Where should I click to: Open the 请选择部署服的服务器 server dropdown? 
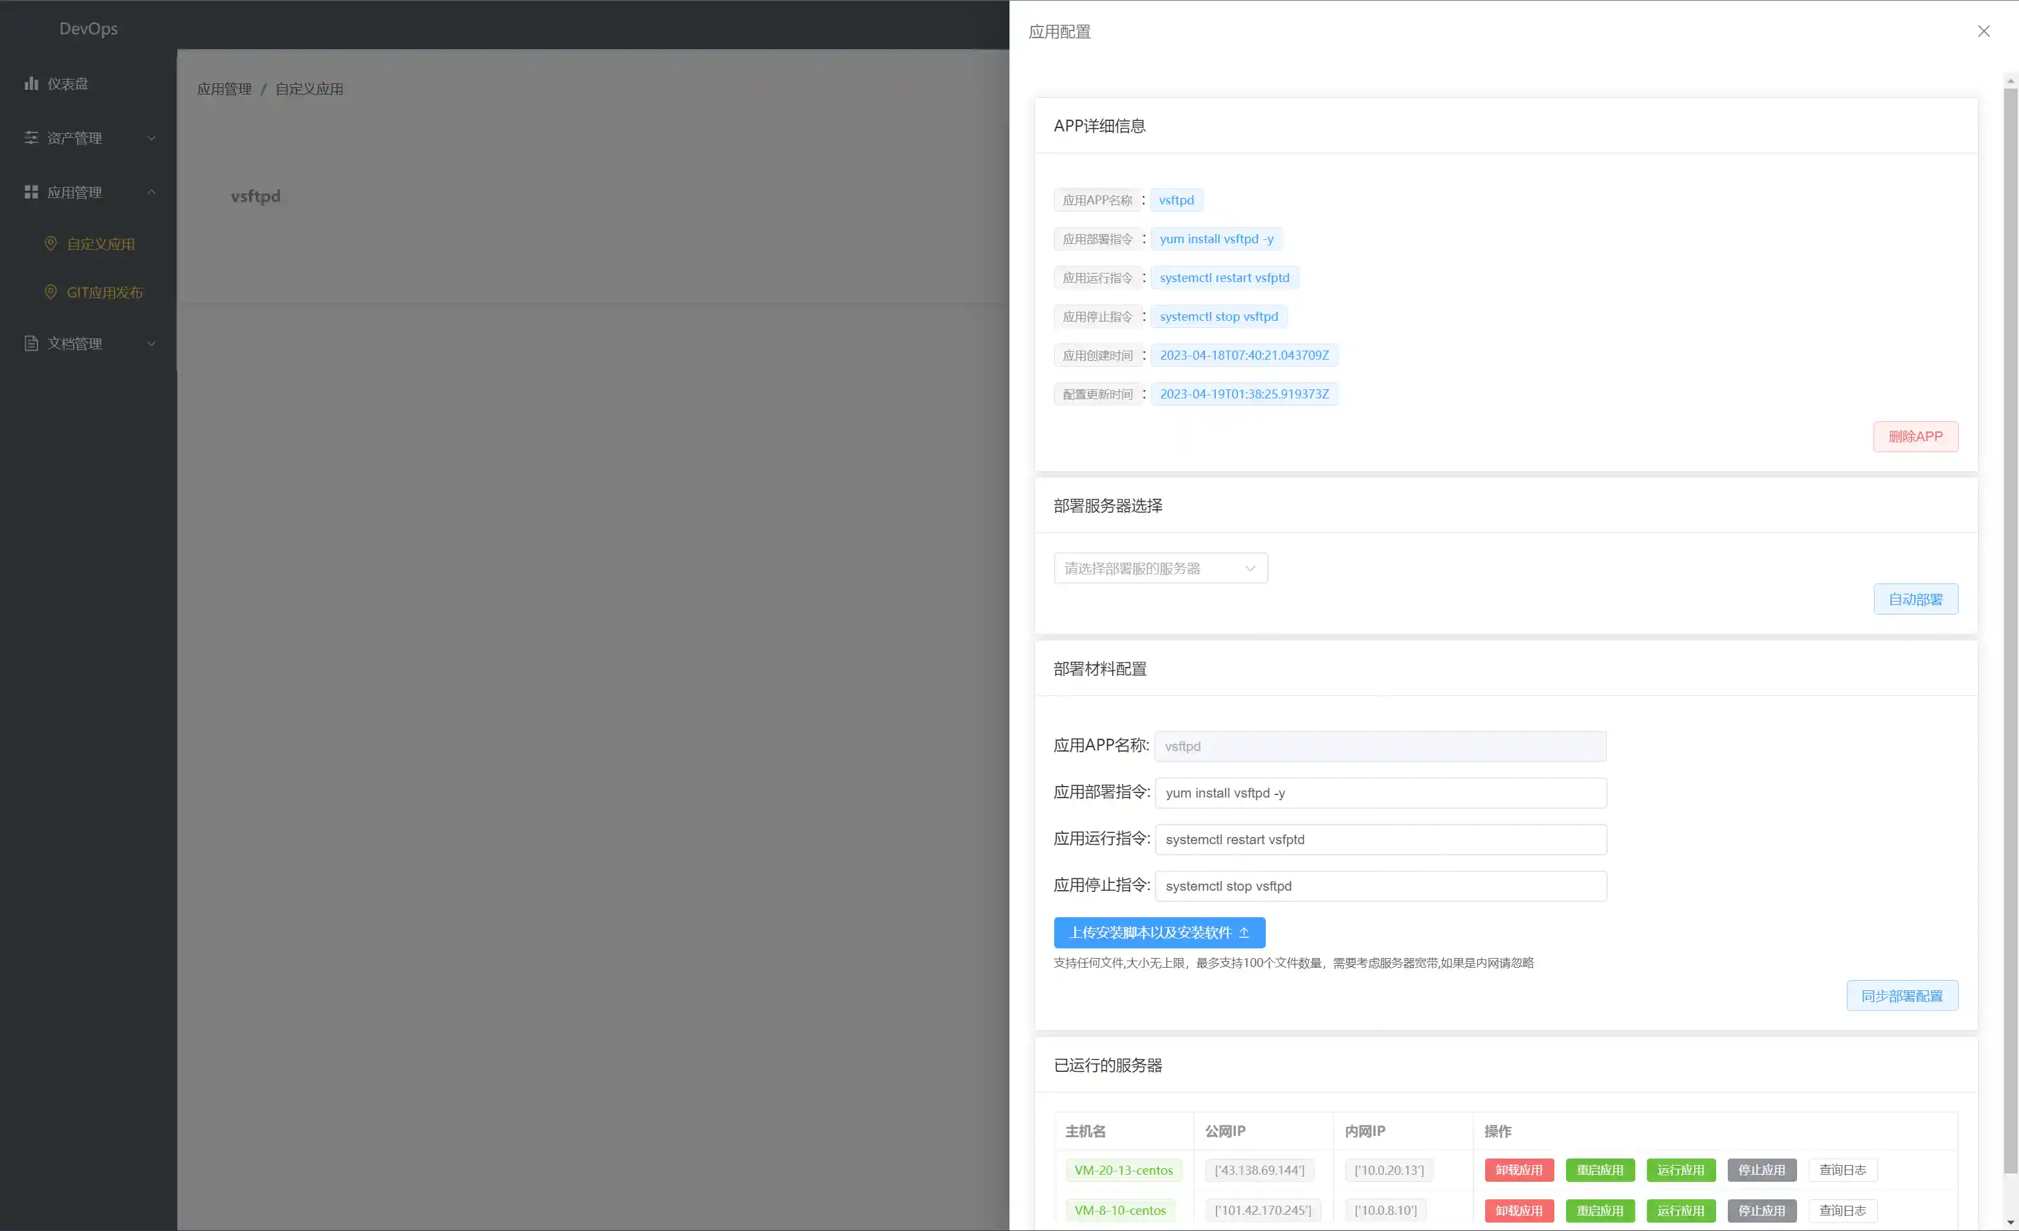click(x=1160, y=567)
